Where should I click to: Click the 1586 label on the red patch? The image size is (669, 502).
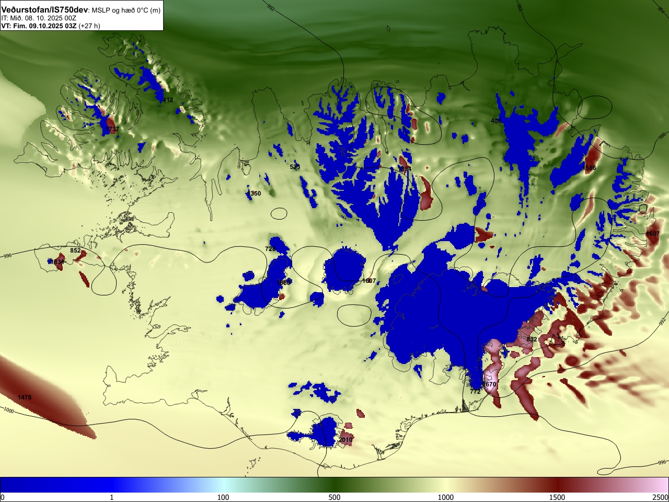[590, 168]
